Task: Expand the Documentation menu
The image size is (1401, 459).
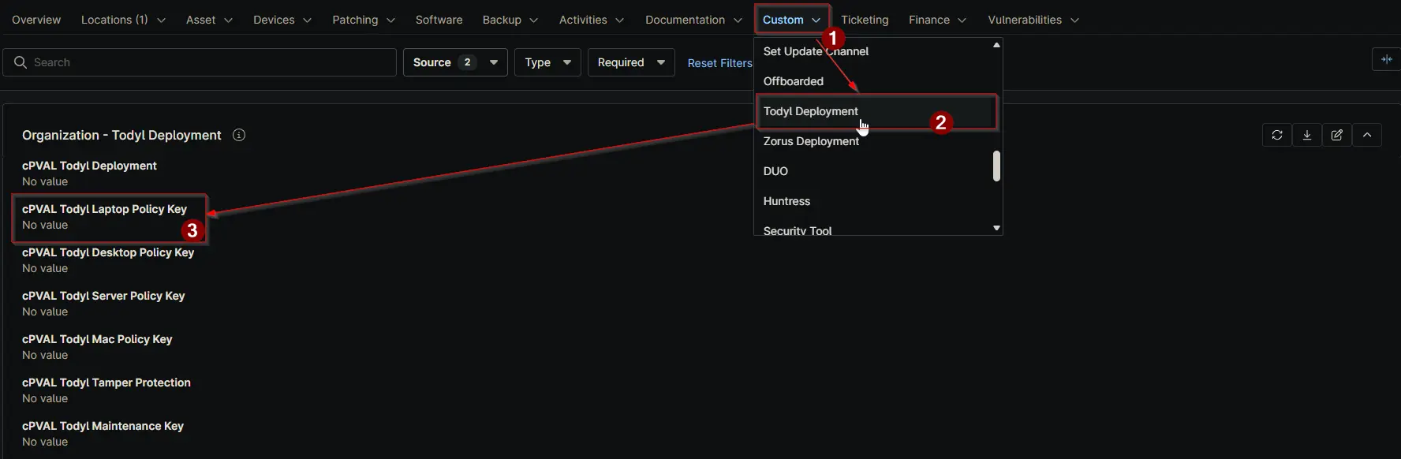Action: pyautogui.click(x=693, y=20)
